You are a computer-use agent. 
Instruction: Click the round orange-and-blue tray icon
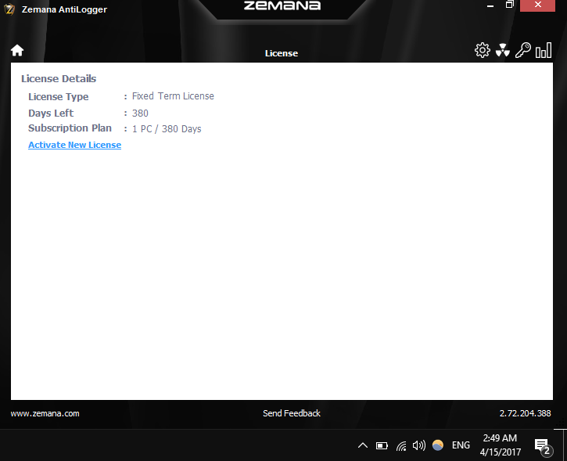438,445
